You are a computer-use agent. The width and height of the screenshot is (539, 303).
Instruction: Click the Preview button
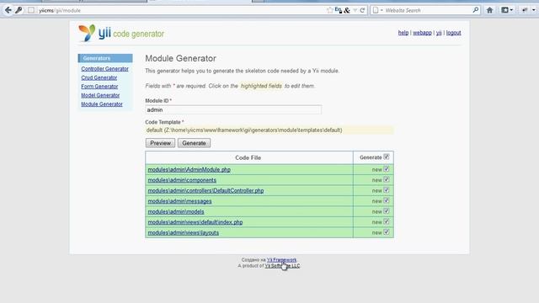pos(160,143)
